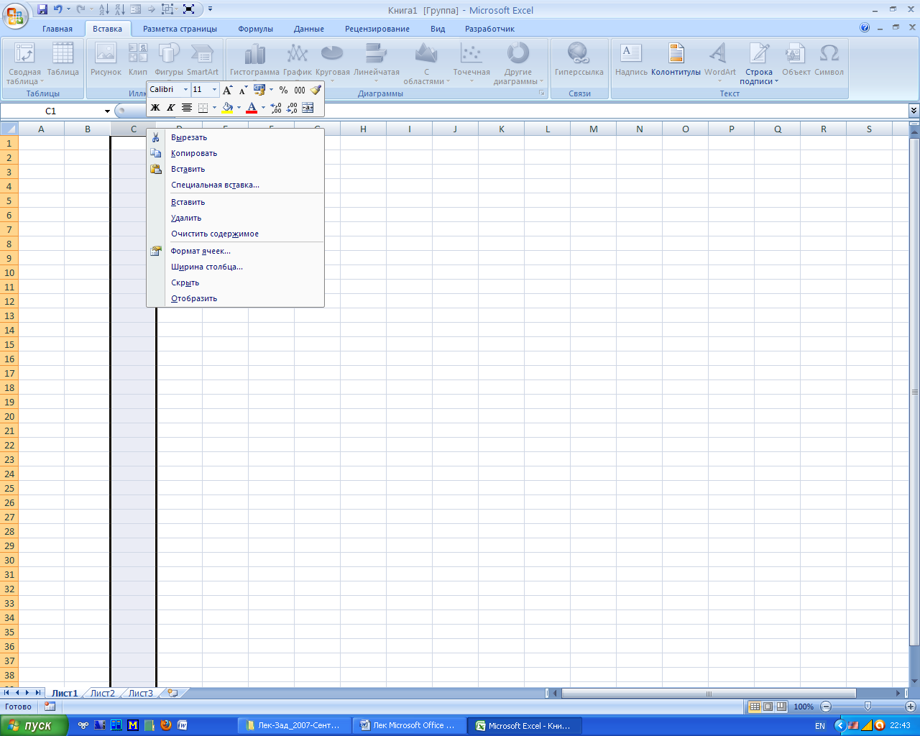Open the Формулы ribbon tab
The height and width of the screenshot is (736, 920).
[256, 29]
